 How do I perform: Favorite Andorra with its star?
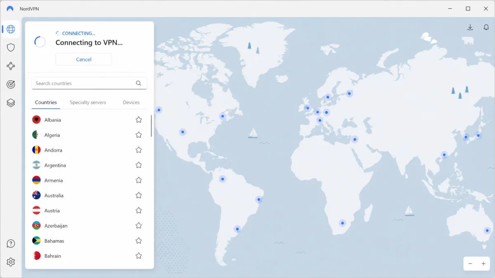click(x=139, y=150)
